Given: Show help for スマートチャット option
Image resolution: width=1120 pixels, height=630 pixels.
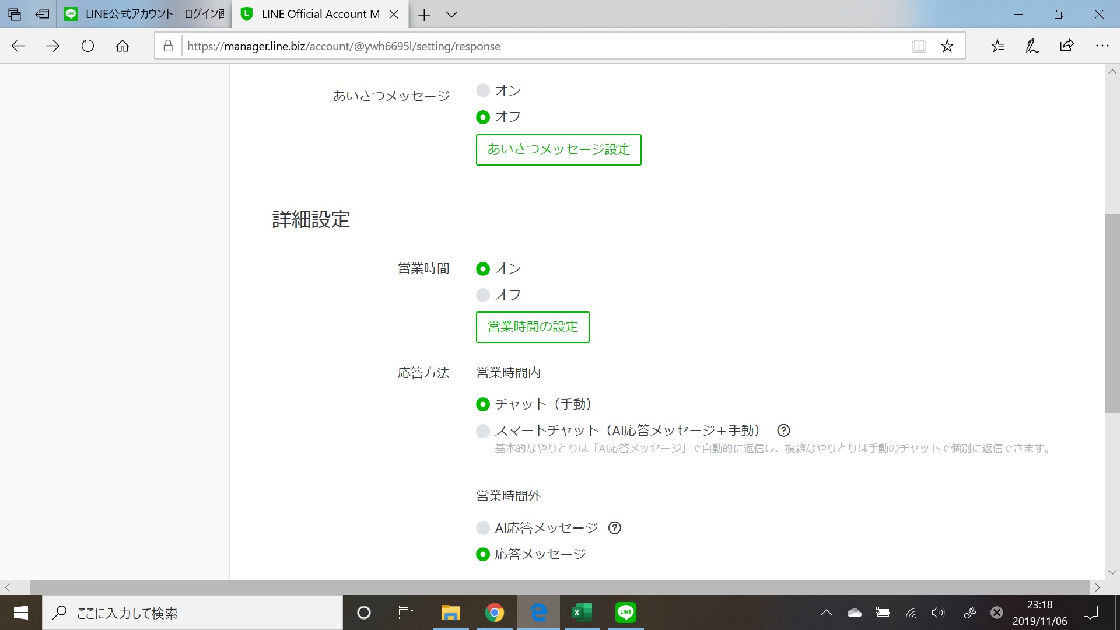Looking at the screenshot, I should [x=784, y=430].
